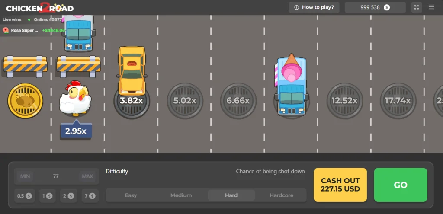Click Chance of being shot down text
This screenshot has width=443, height=214.
(270, 171)
